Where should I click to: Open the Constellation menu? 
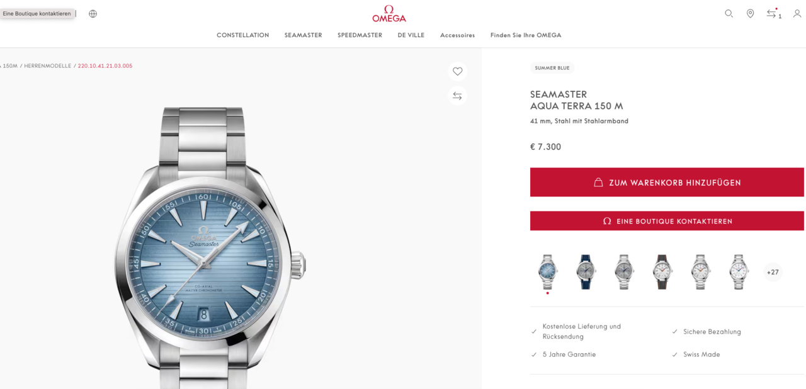[x=242, y=35]
